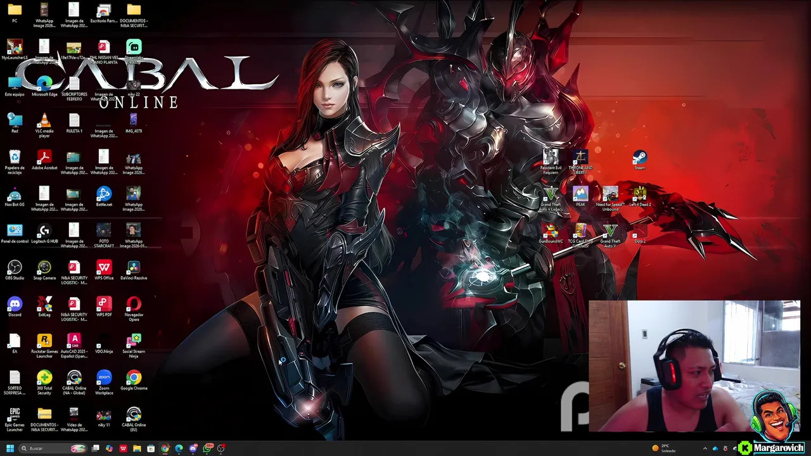811x456 pixels.
Task: Open the DHL NISSAN PDF file
Action: [104, 52]
